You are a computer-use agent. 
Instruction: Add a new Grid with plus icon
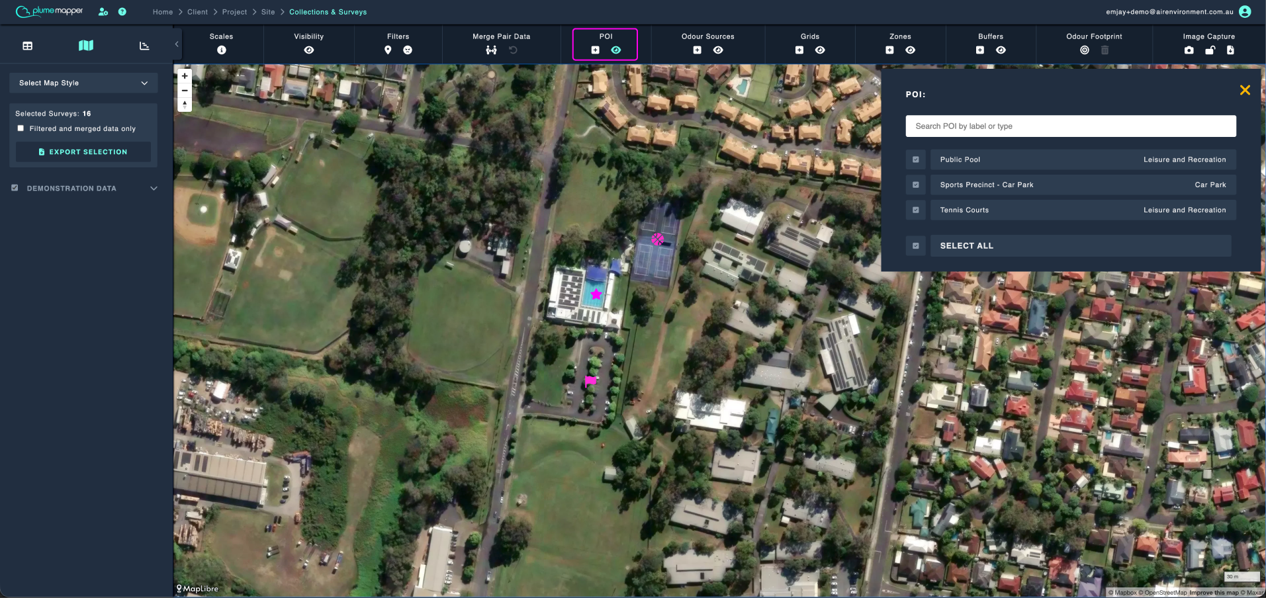point(799,50)
